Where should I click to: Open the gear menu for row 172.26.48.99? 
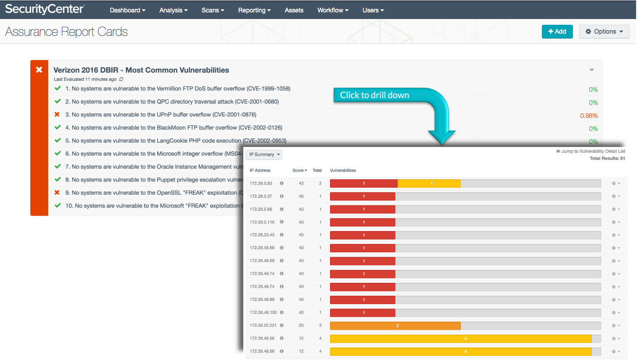tap(616, 300)
